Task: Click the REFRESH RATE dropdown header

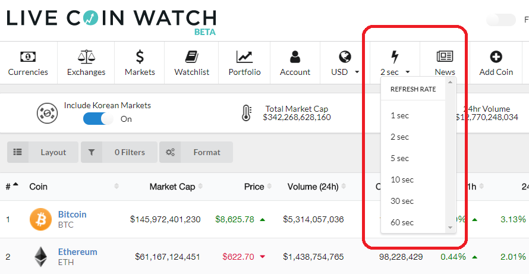Action: pos(413,89)
